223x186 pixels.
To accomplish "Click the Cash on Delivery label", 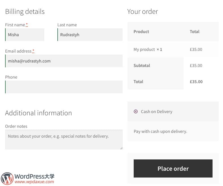I will coord(157,111).
